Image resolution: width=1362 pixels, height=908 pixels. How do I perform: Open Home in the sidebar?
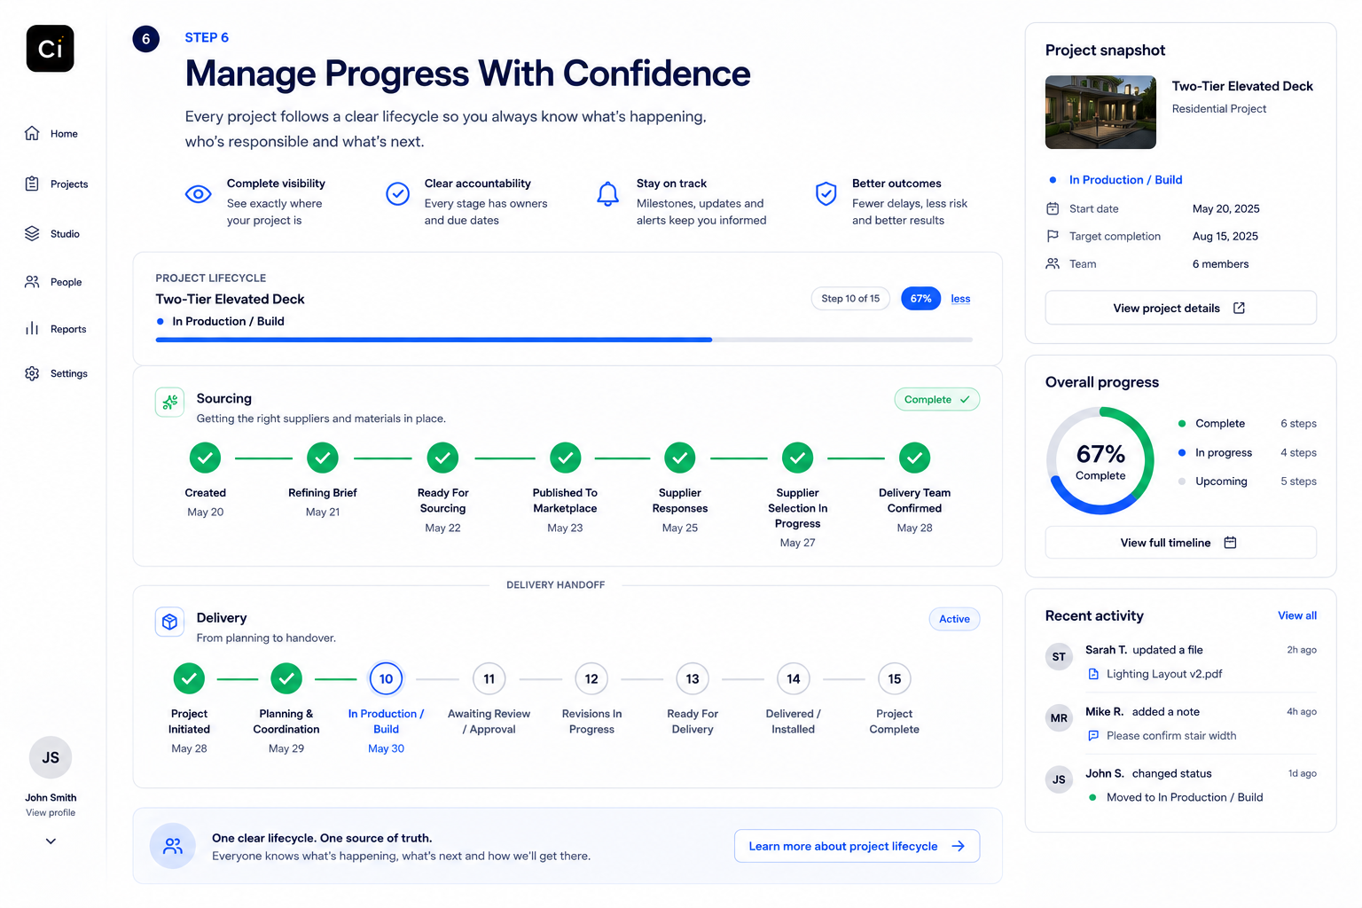[x=51, y=134]
